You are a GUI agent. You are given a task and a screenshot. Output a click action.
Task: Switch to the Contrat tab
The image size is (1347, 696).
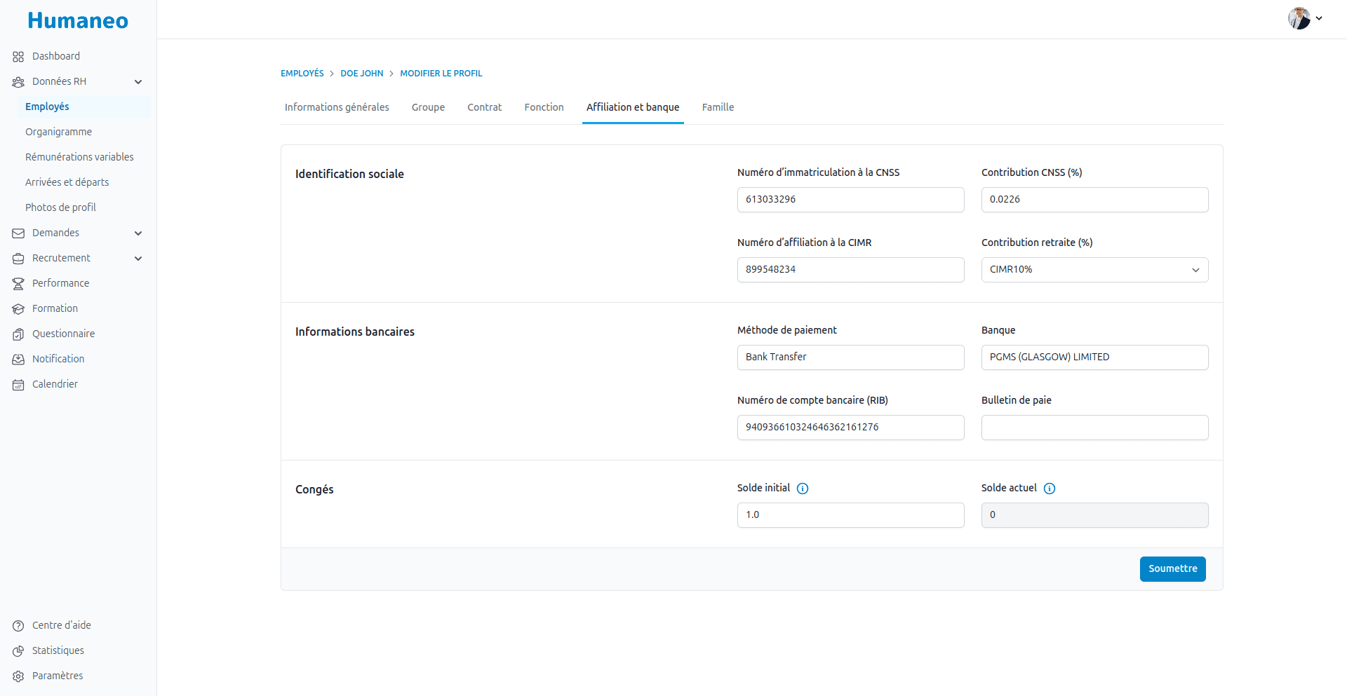pos(484,107)
